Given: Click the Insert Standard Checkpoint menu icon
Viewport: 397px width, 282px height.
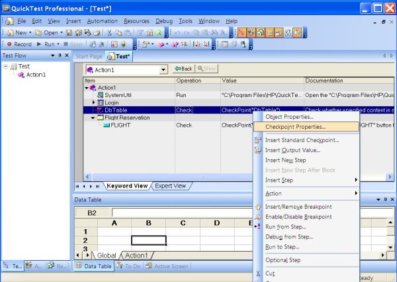Looking at the screenshot, I should coord(258,140).
